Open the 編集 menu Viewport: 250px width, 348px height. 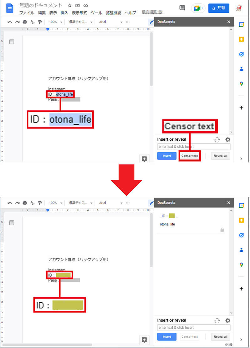[42, 13]
